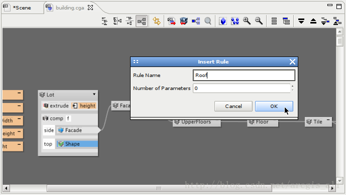Select the horizontal text and graph split view

[130, 21]
